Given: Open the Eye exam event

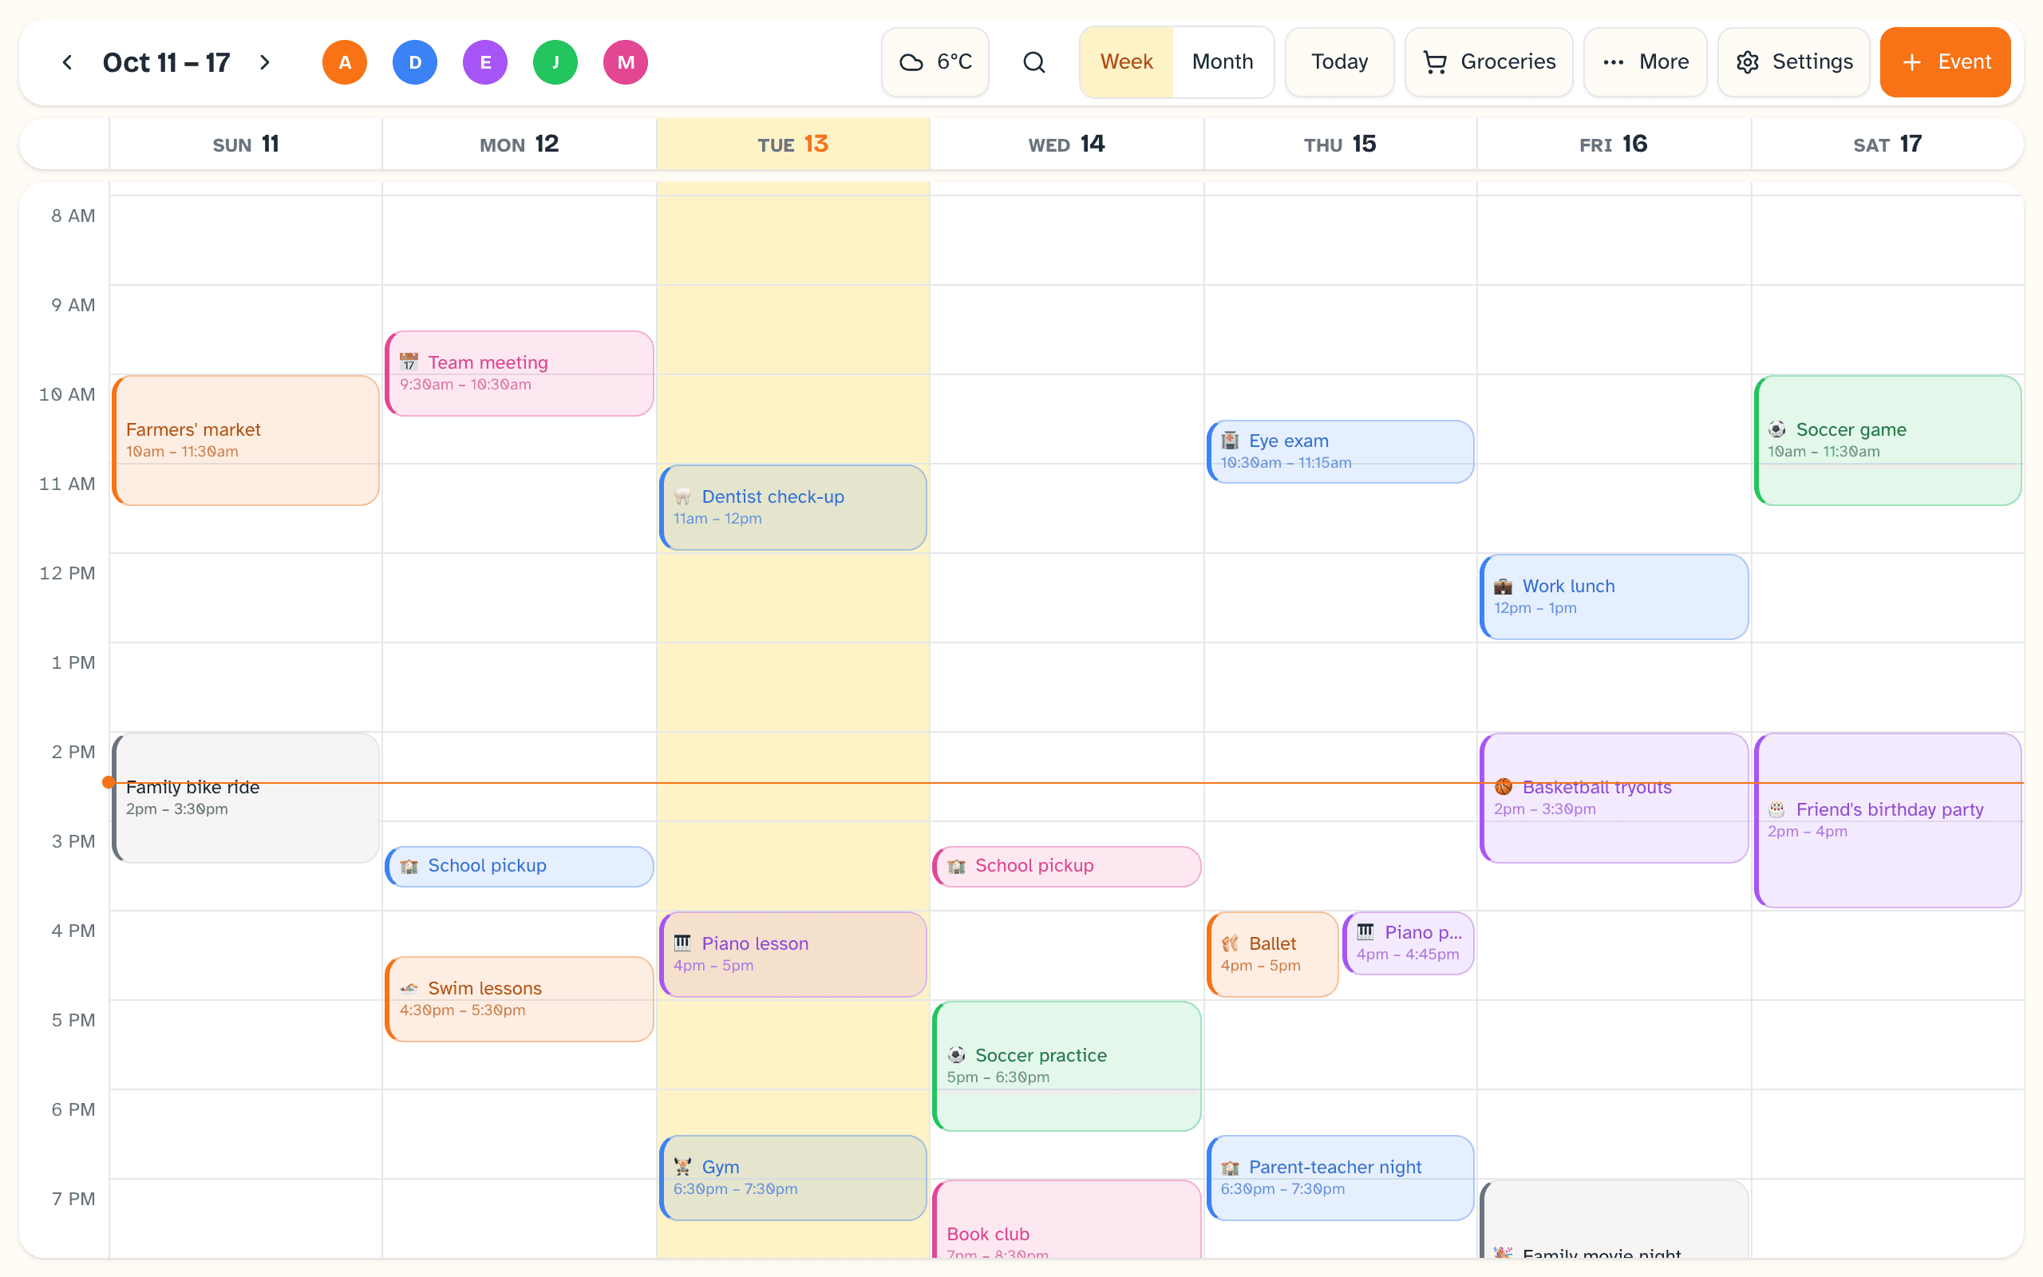Looking at the screenshot, I should (1340, 452).
